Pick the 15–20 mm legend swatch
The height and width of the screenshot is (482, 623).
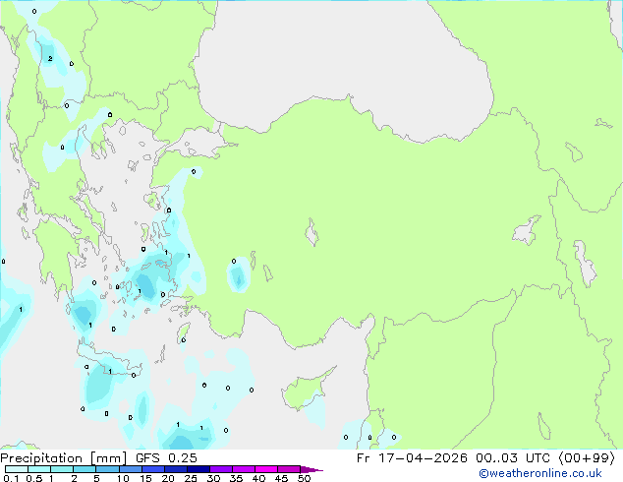tap(152, 469)
